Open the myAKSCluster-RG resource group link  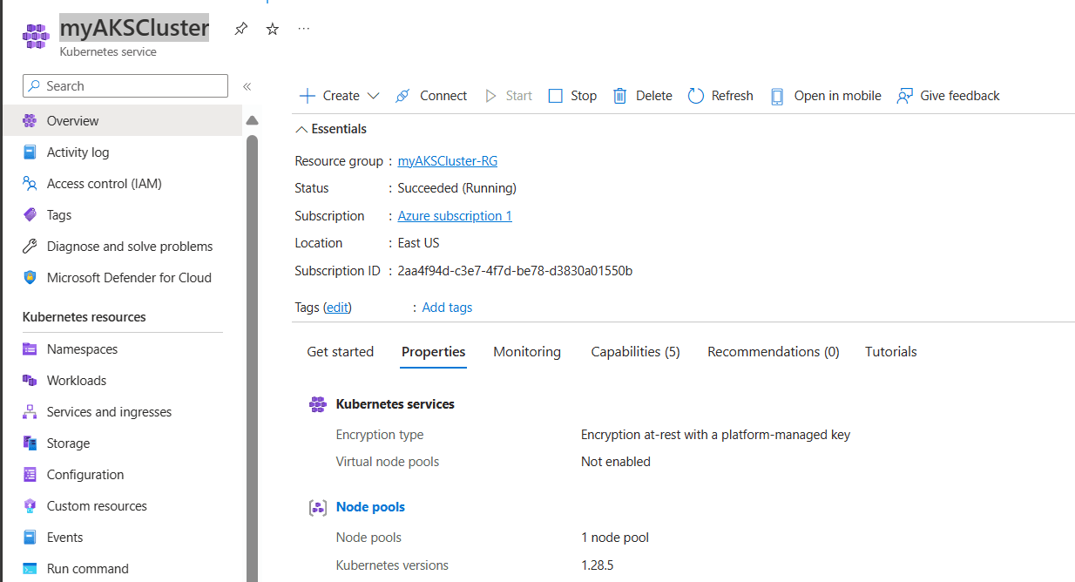[x=448, y=161]
